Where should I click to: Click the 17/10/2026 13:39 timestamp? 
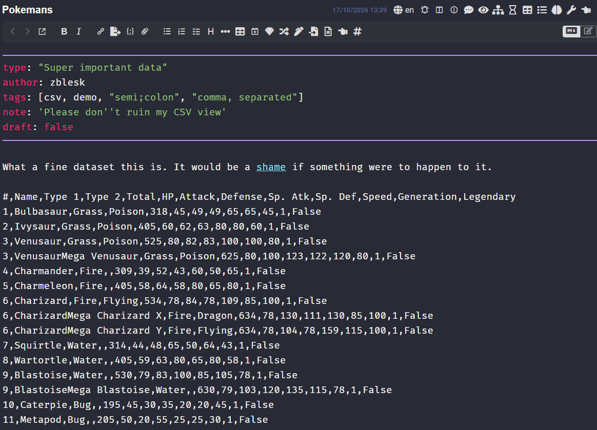[x=360, y=10]
